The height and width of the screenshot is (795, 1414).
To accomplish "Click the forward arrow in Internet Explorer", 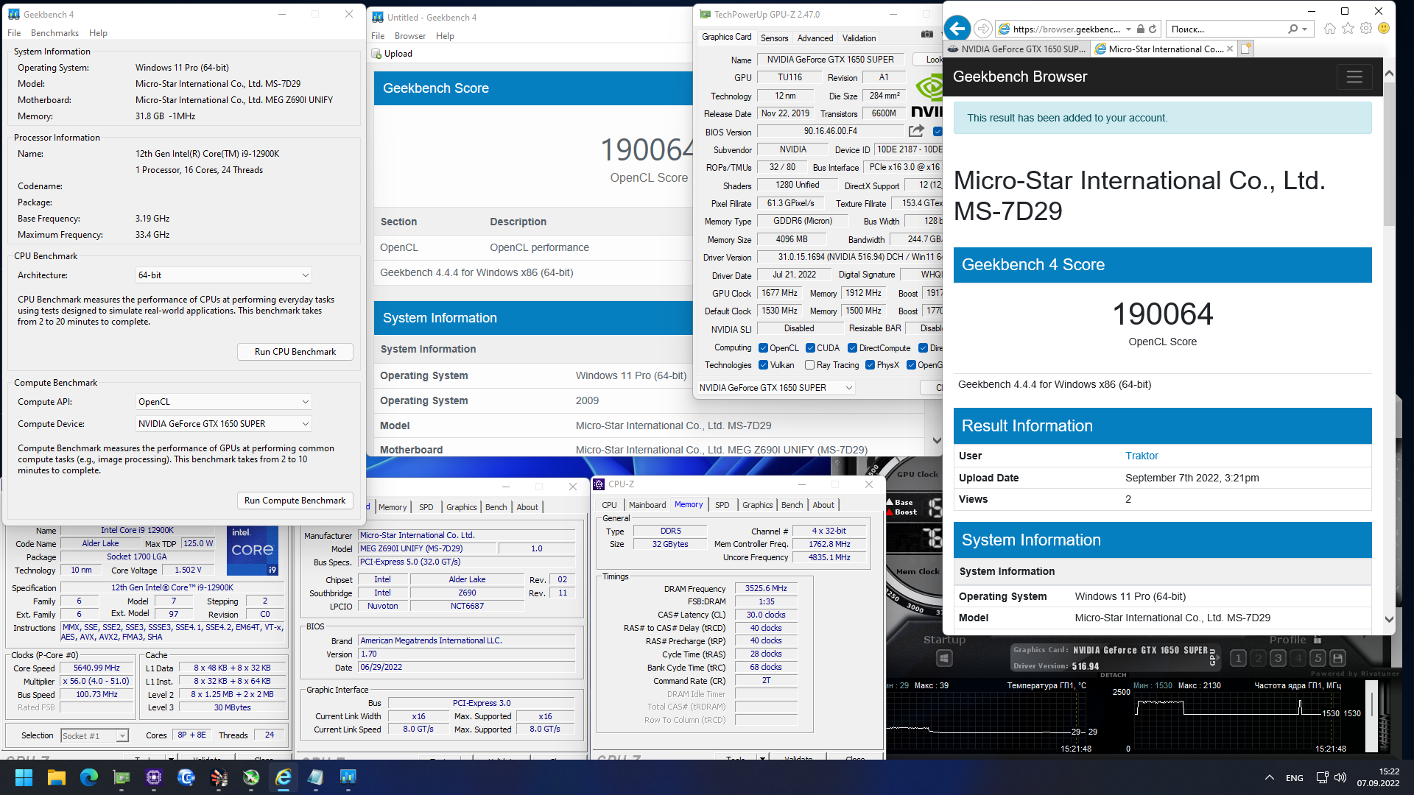I will (x=983, y=29).
